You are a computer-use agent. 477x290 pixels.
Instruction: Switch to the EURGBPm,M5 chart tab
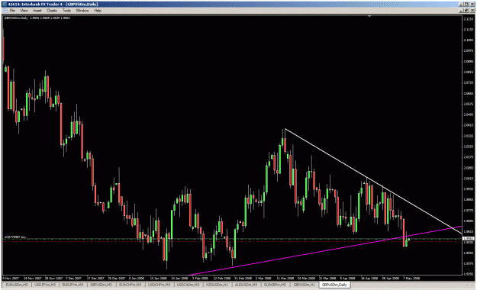point(275,285)
